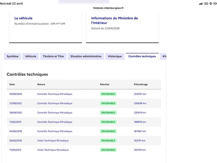217x163 pixels.
Task: Click Informations du Ministère de l'Intérieur heading
Action: (114, 21)
